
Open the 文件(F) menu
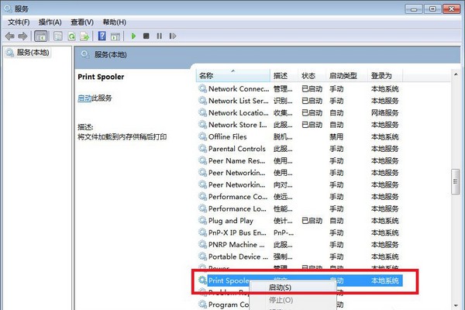(19, 22)
